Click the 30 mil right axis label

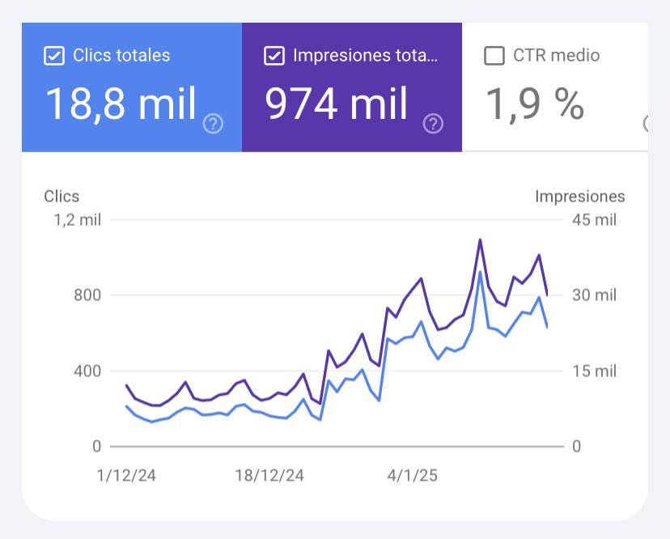coord(594,295)
